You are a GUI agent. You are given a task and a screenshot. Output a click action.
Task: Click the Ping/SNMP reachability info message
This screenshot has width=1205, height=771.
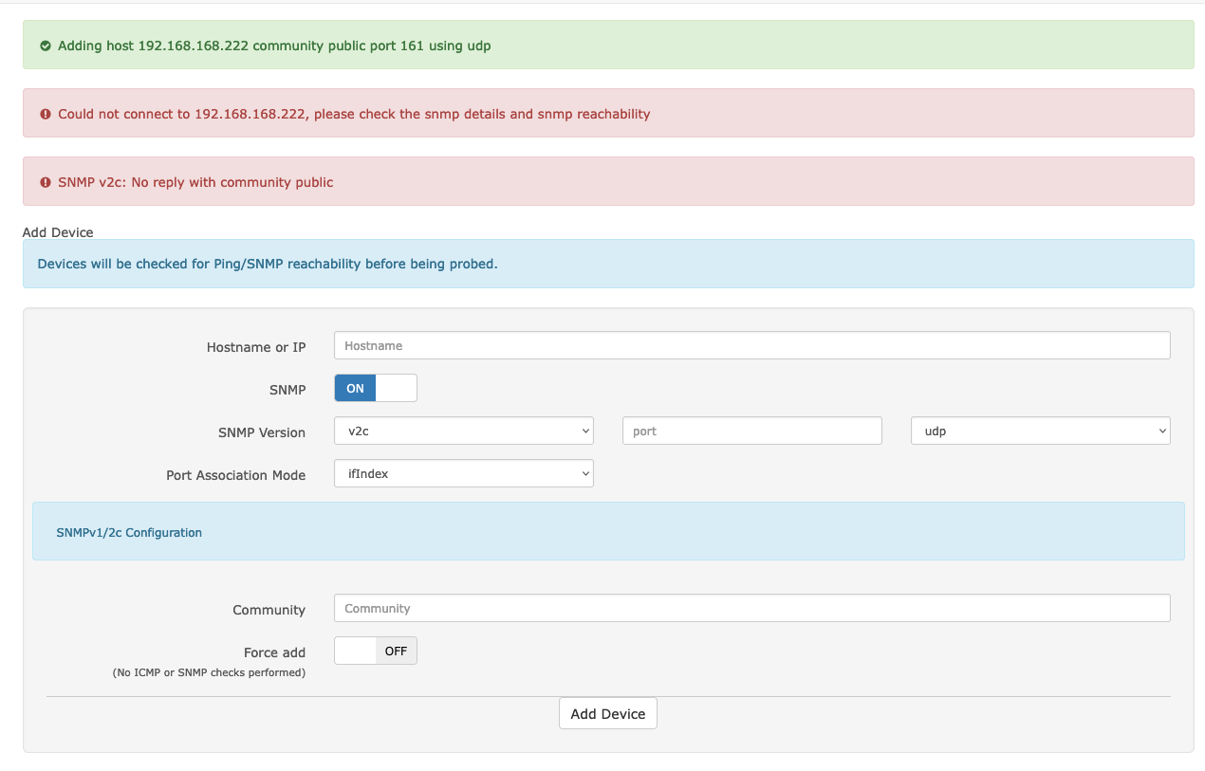coord(266,263)
